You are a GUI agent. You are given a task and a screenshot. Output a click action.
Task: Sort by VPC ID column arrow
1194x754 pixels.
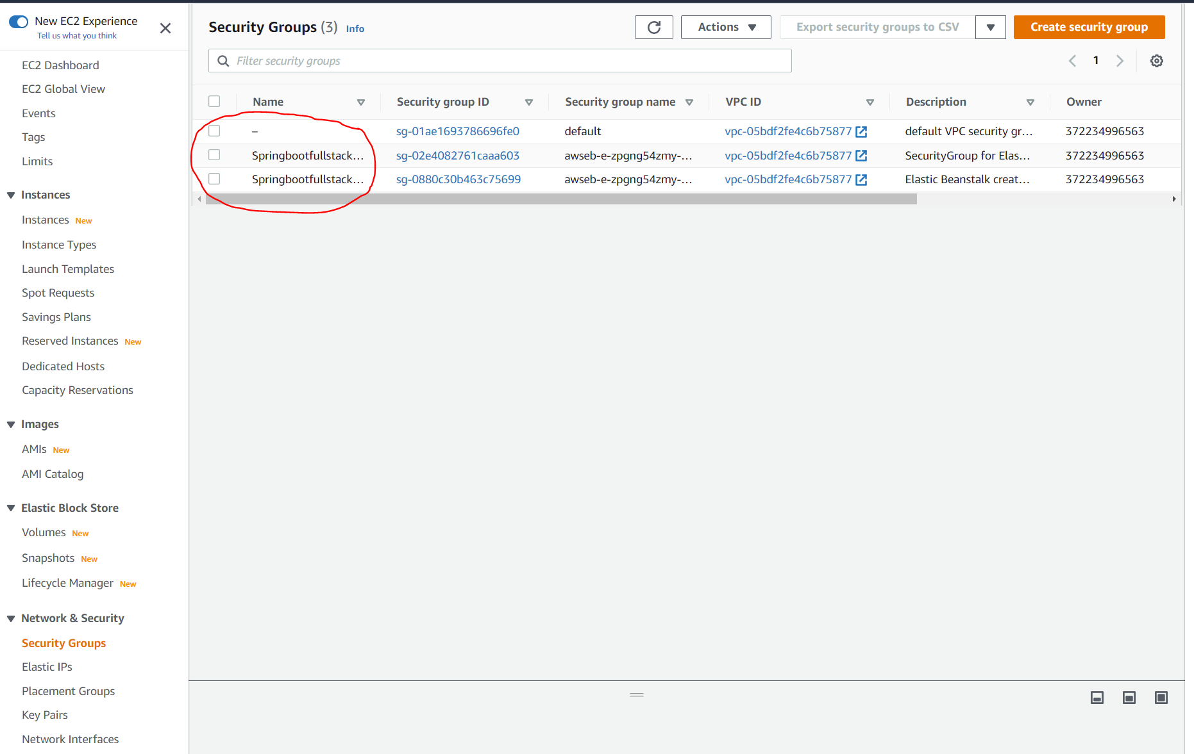[x=870, y=102]
